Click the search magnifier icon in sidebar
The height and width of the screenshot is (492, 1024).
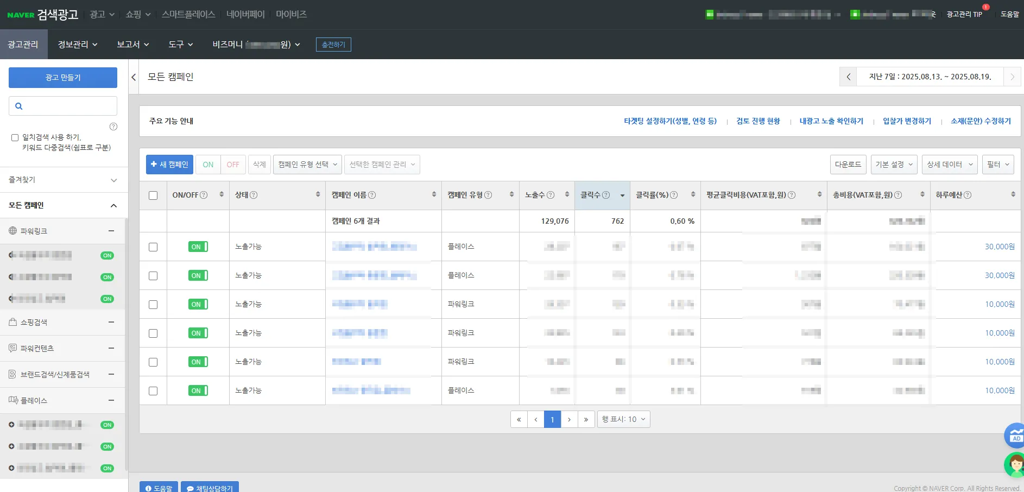coord(19,106)
